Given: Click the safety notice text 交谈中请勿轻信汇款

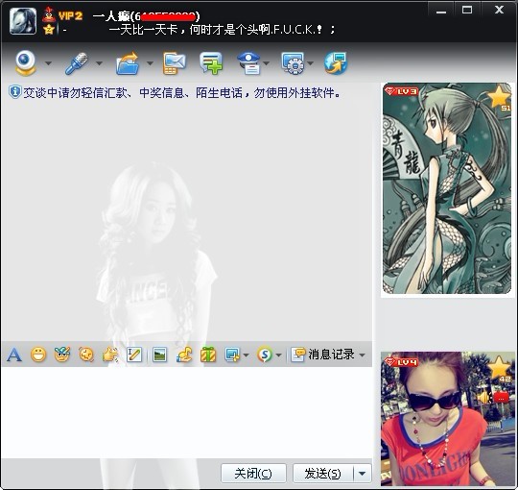Looking at the screenshot, I should (x=76, y=92).
